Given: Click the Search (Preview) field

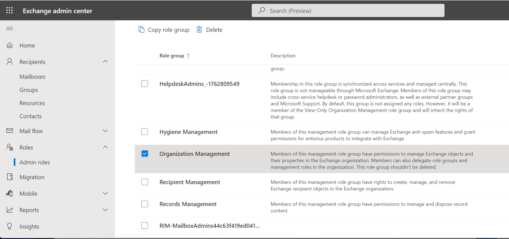Looking at the screenshot, I should pyautogui.click(x=348, y=10).
